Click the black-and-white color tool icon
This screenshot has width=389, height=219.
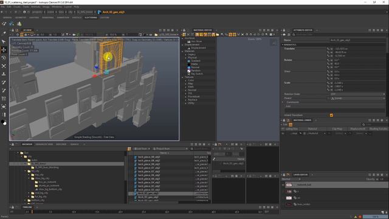point(4,122)
